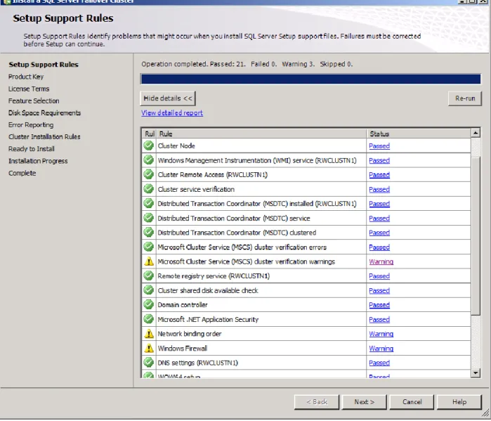Open Warning link for Network binding order
The width and height of the screenshot is (491, 421).
(381, 334)
